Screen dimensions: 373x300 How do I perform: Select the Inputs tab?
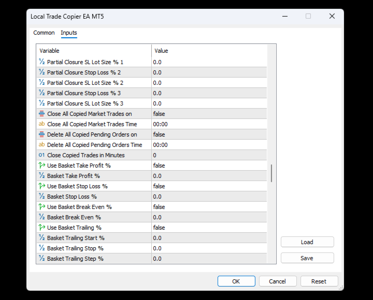click(69, 33)
